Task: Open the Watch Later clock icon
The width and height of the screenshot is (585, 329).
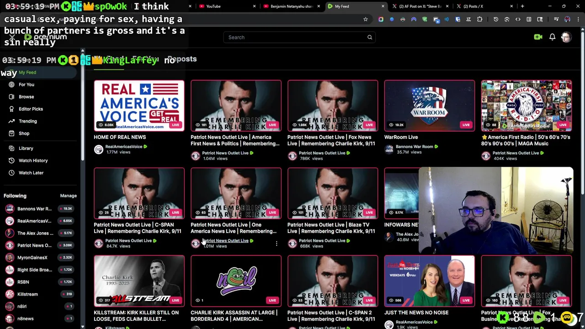Action: coord(11,173)
